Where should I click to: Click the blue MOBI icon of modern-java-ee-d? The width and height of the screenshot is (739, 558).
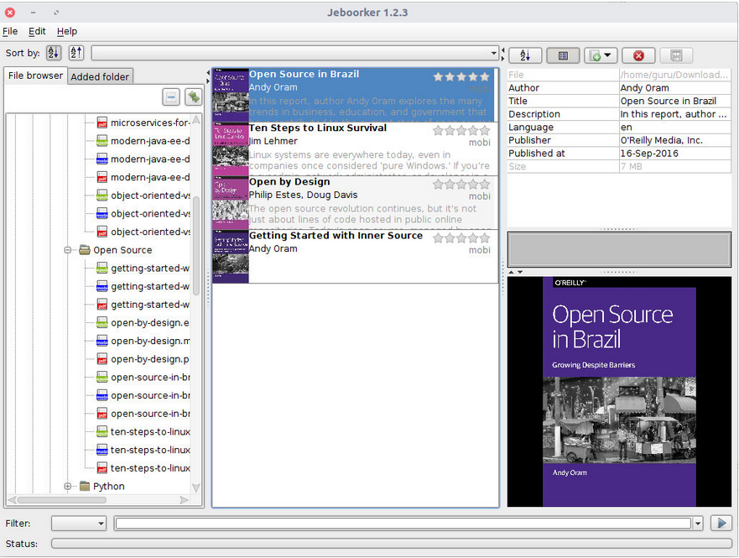tap(101, 159)
